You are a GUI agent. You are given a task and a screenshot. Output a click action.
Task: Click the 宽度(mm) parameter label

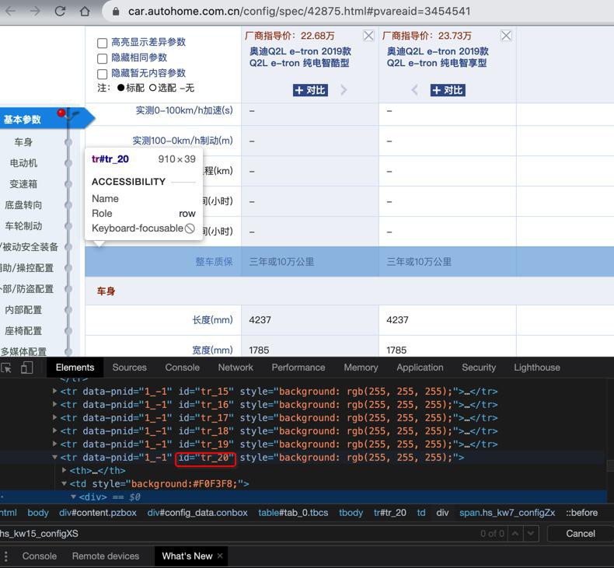pyautogui.click(x=213, y=350)
